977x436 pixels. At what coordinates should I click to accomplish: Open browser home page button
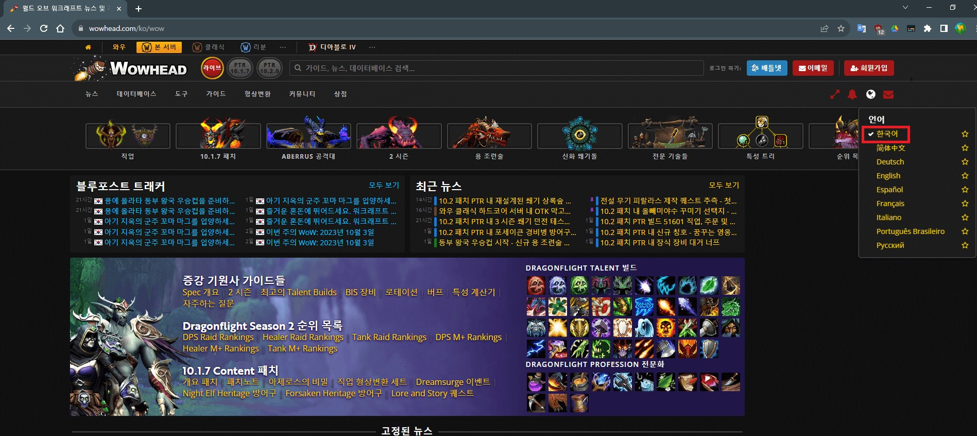click(60, 28)
